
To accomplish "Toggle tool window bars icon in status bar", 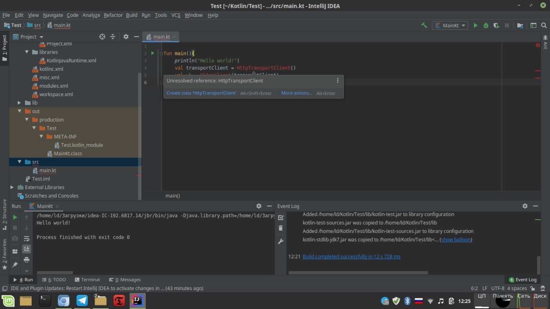I will pos(5,288).
